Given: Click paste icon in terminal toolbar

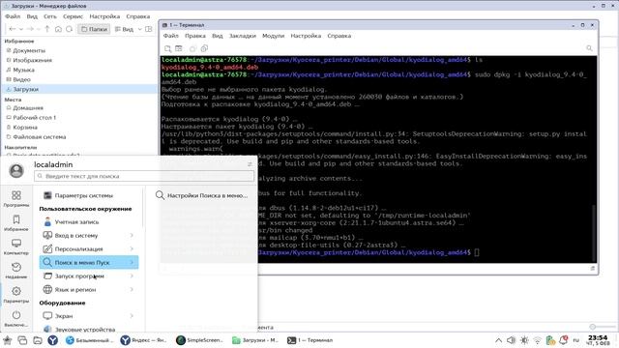Looking at the screenshot, I should click(204, 48).
